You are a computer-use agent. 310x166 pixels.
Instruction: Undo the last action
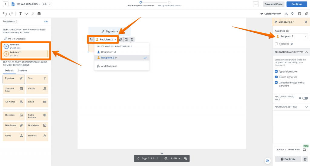5,14
